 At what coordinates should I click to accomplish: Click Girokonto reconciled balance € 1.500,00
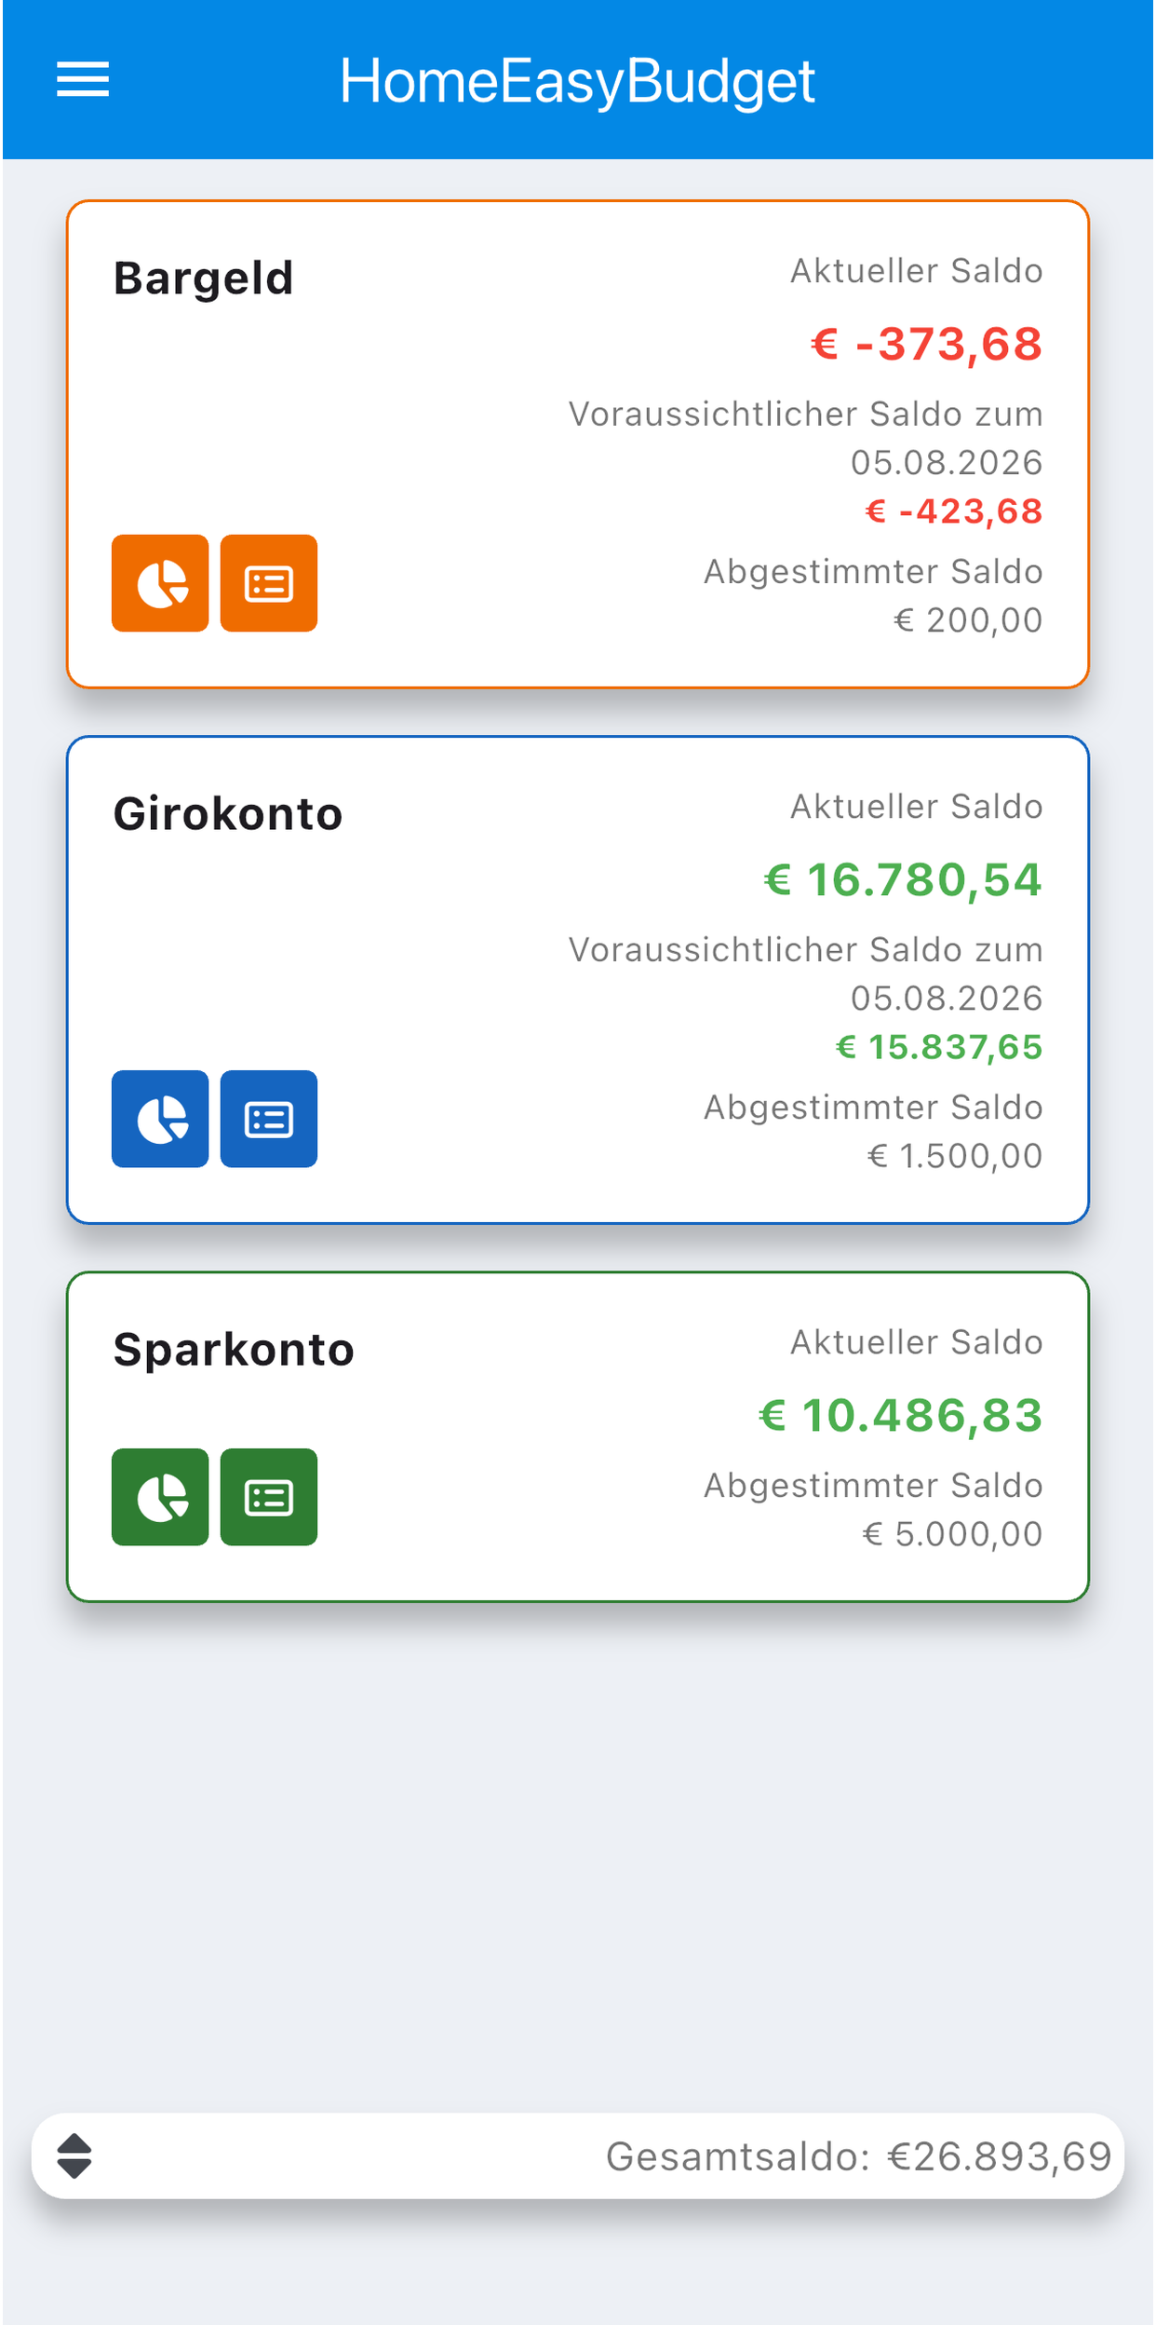(x=955, y=1156)
